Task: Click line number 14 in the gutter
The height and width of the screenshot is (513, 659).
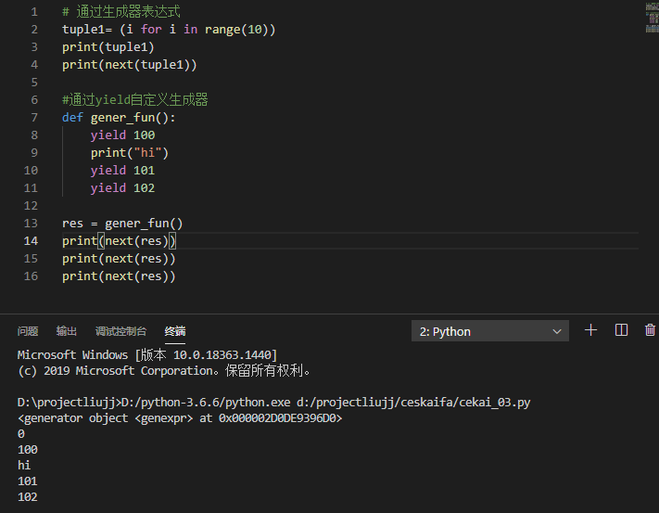Action: click(32, 241)
